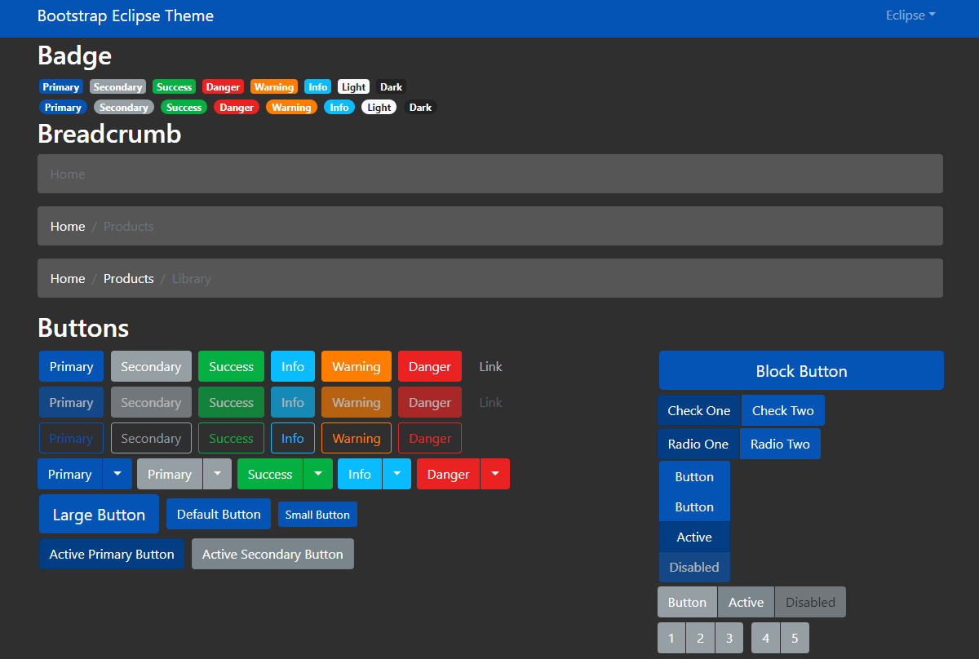Screen dimensions: 979x659
Task: Open the Eclipse dropdown in the navbar
Action: 910,15
